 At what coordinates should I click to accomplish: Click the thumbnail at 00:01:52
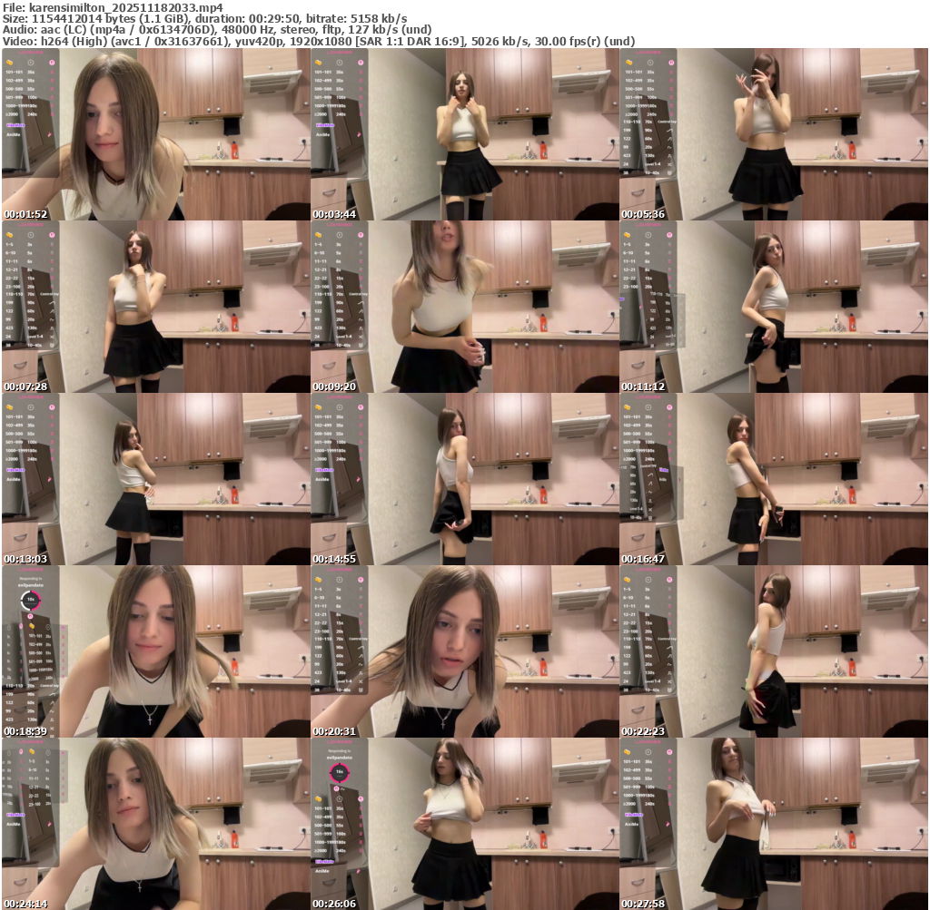(x=156, y=134)
